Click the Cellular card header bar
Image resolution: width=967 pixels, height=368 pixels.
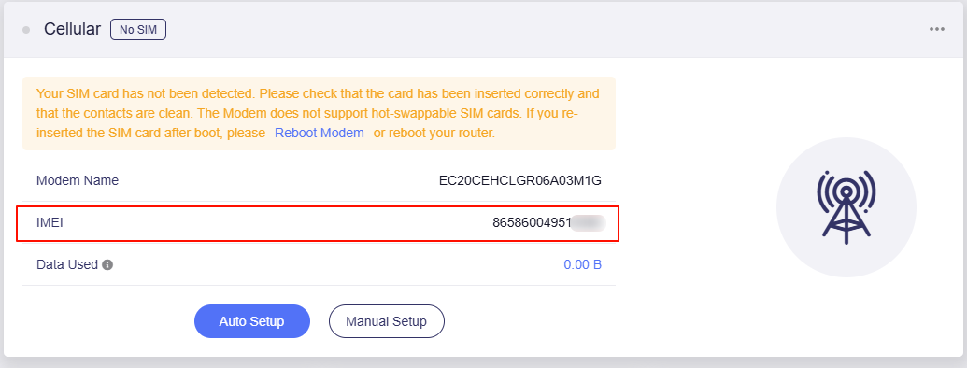tap(484, 30)
